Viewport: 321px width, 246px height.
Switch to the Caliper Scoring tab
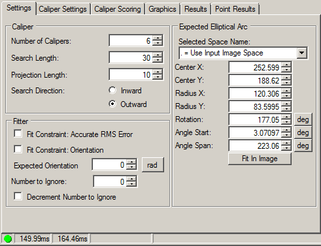[118, 9]
